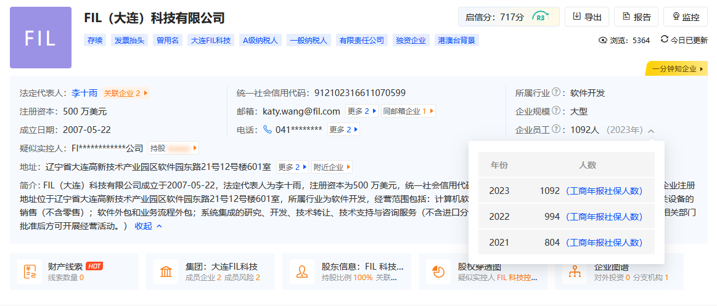Open 成员企业 2 count
Viewport: 717px width, 306px height.
[x=203, y=278]
